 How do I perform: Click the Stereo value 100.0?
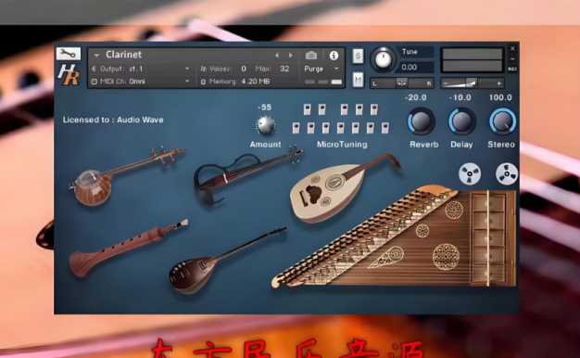pos(500,97)
